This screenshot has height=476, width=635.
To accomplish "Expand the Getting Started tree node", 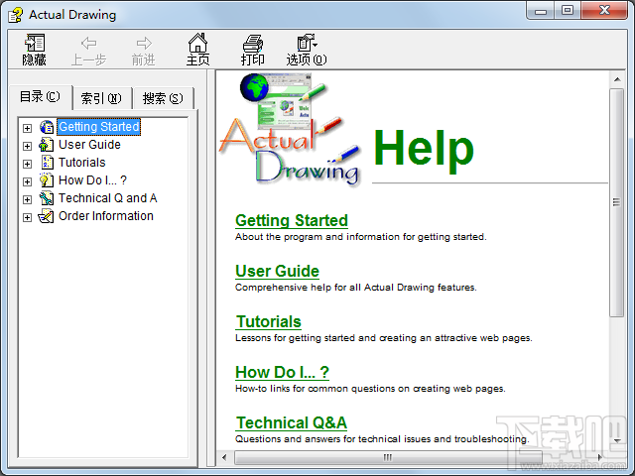I will (x=27, y=128).
